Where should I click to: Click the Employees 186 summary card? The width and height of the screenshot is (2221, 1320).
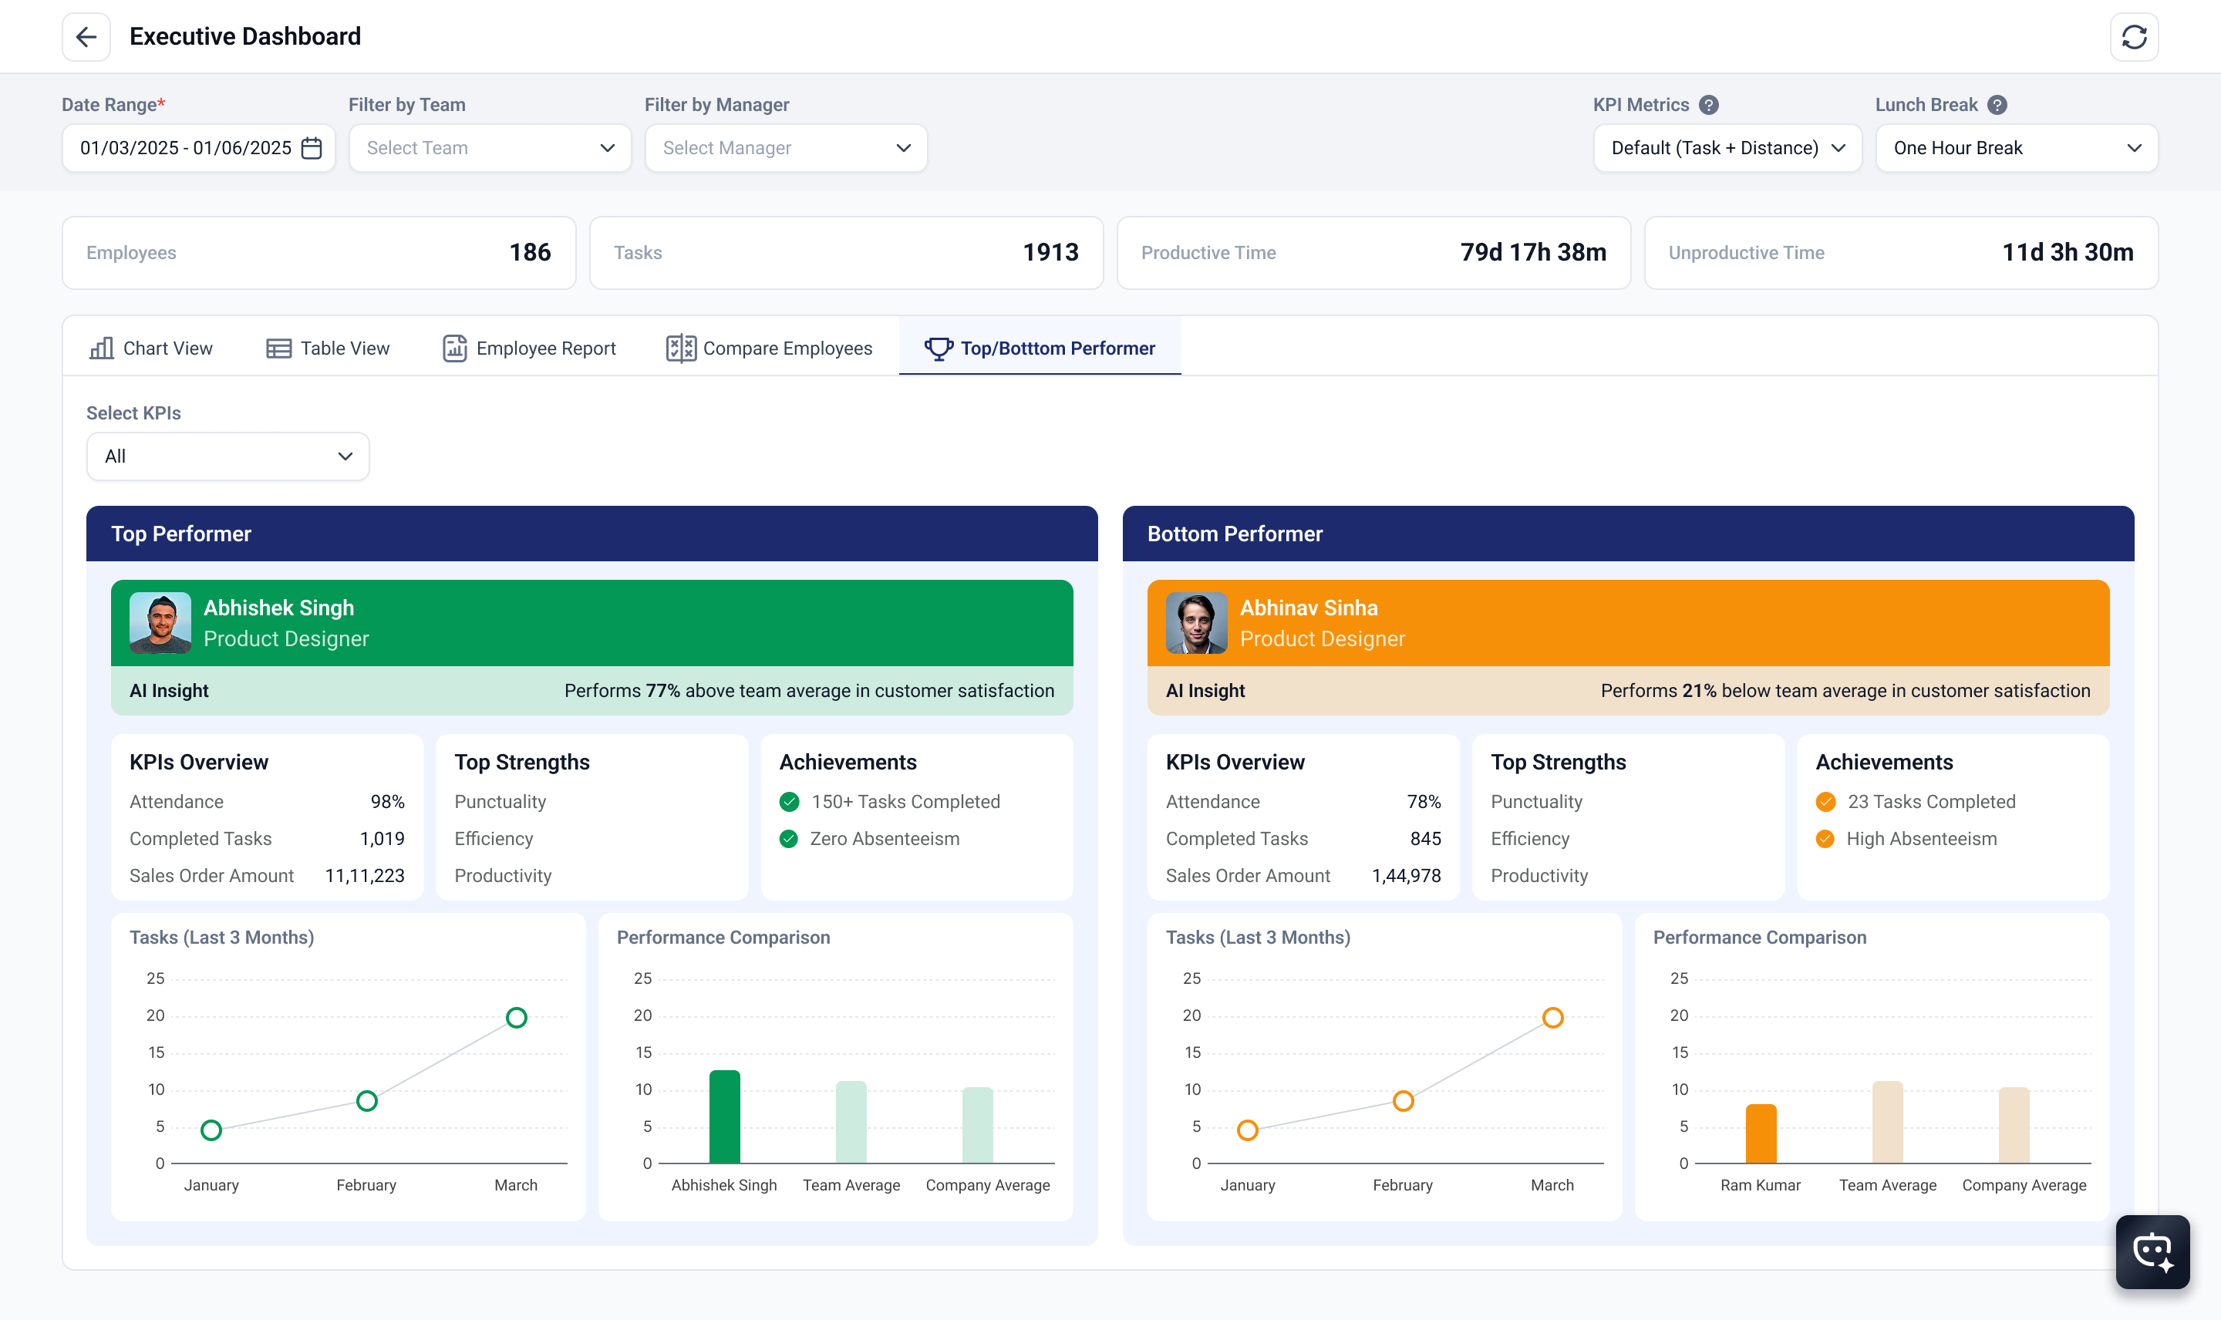click(318, 253)
